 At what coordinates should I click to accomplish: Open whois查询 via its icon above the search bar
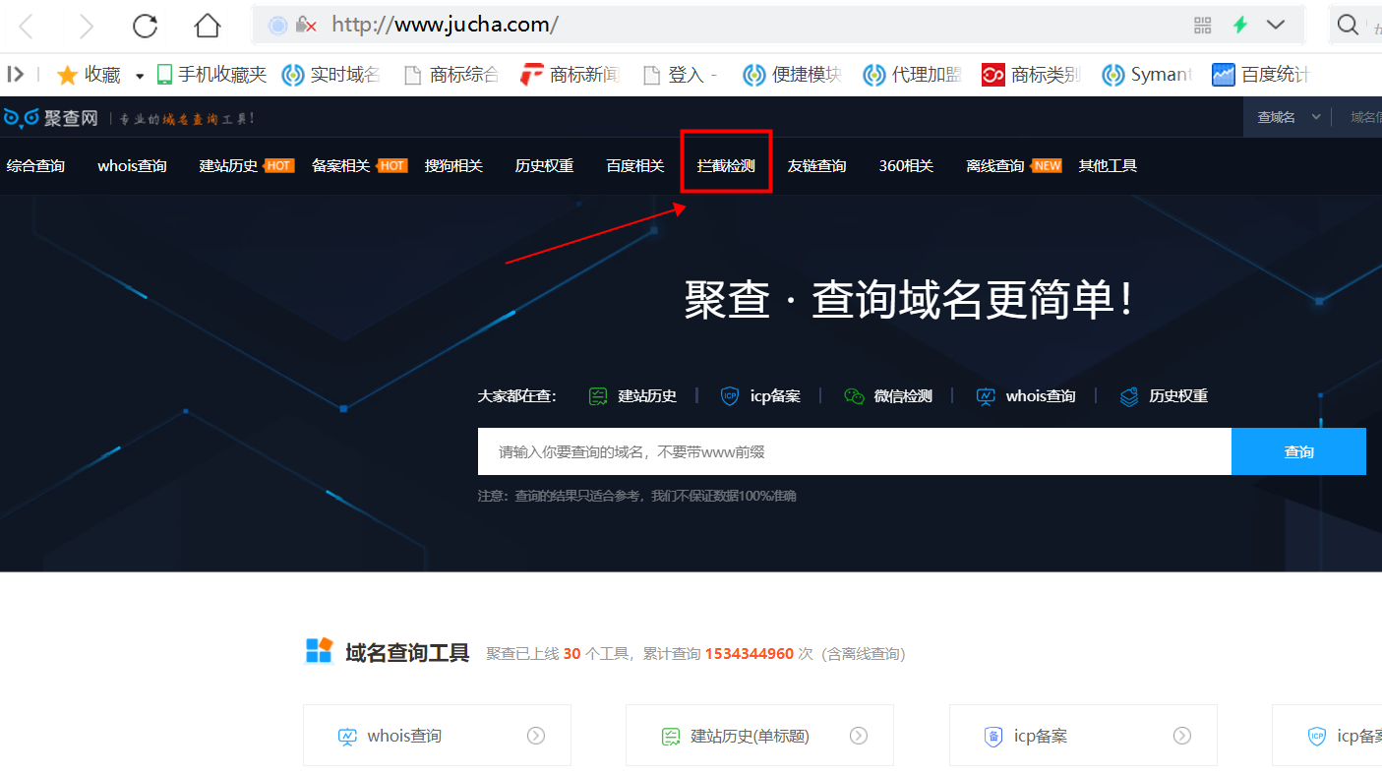pyautogui.click(x=986, y=395)
